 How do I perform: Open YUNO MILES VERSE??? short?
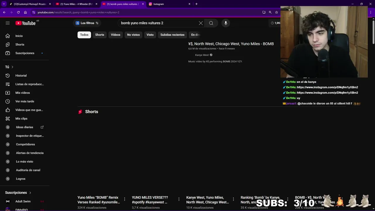pos(150,200)
